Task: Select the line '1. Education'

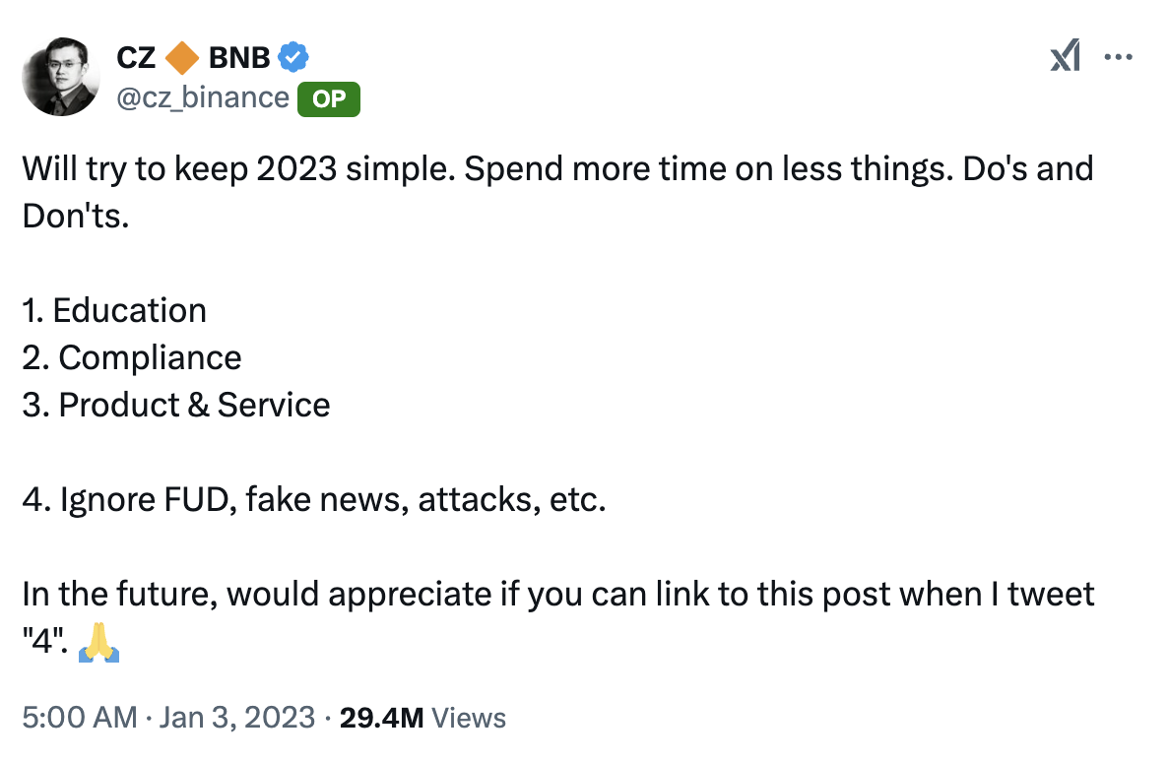Action: [114, 311]
